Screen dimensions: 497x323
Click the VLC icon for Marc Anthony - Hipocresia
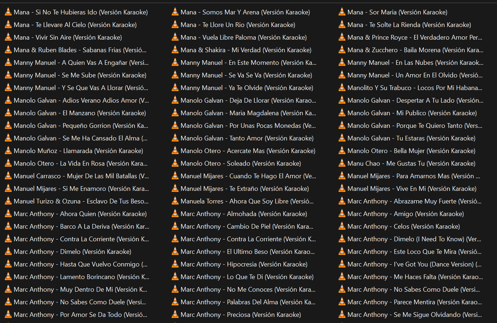pos(175,264)
